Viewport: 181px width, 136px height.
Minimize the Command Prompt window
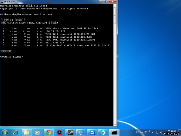coord(101,2)
